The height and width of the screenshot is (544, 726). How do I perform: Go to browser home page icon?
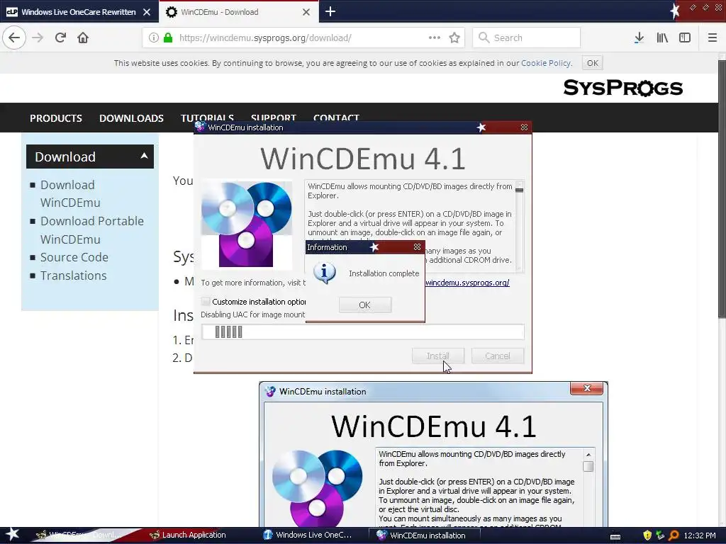pos(83,38)
